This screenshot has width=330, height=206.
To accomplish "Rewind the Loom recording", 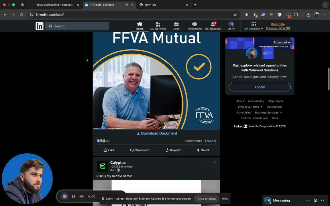I will (x=81, y=196).
